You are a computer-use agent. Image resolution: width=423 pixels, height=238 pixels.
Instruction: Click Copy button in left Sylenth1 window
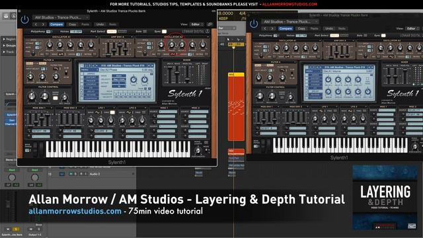[72, 24]
